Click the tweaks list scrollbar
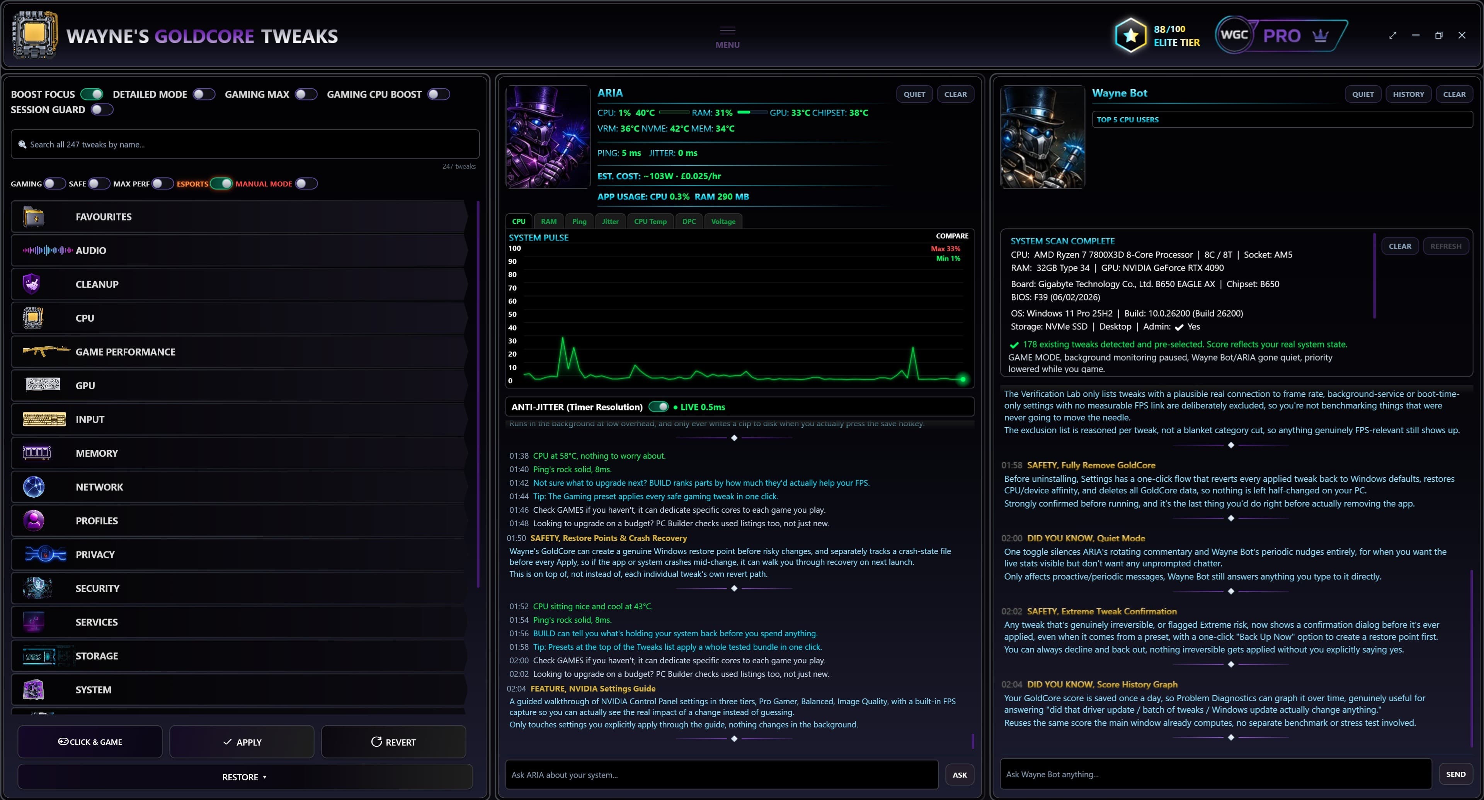This screenshot has height=800, width=1484. pos(478,394)
